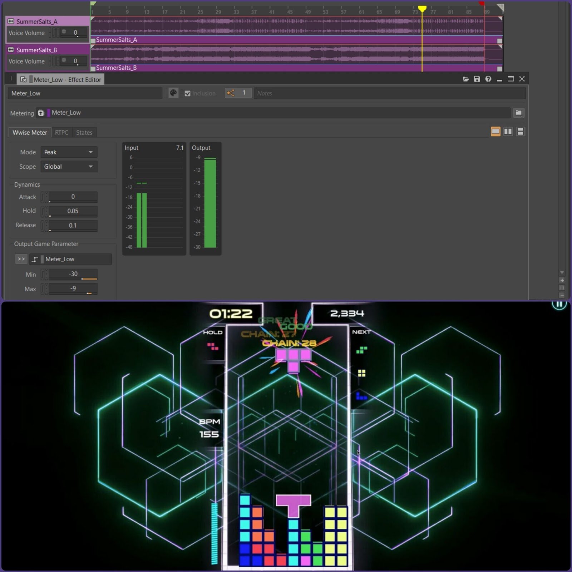Open the Scope dropdown set to Global

(x=69, y=167)
